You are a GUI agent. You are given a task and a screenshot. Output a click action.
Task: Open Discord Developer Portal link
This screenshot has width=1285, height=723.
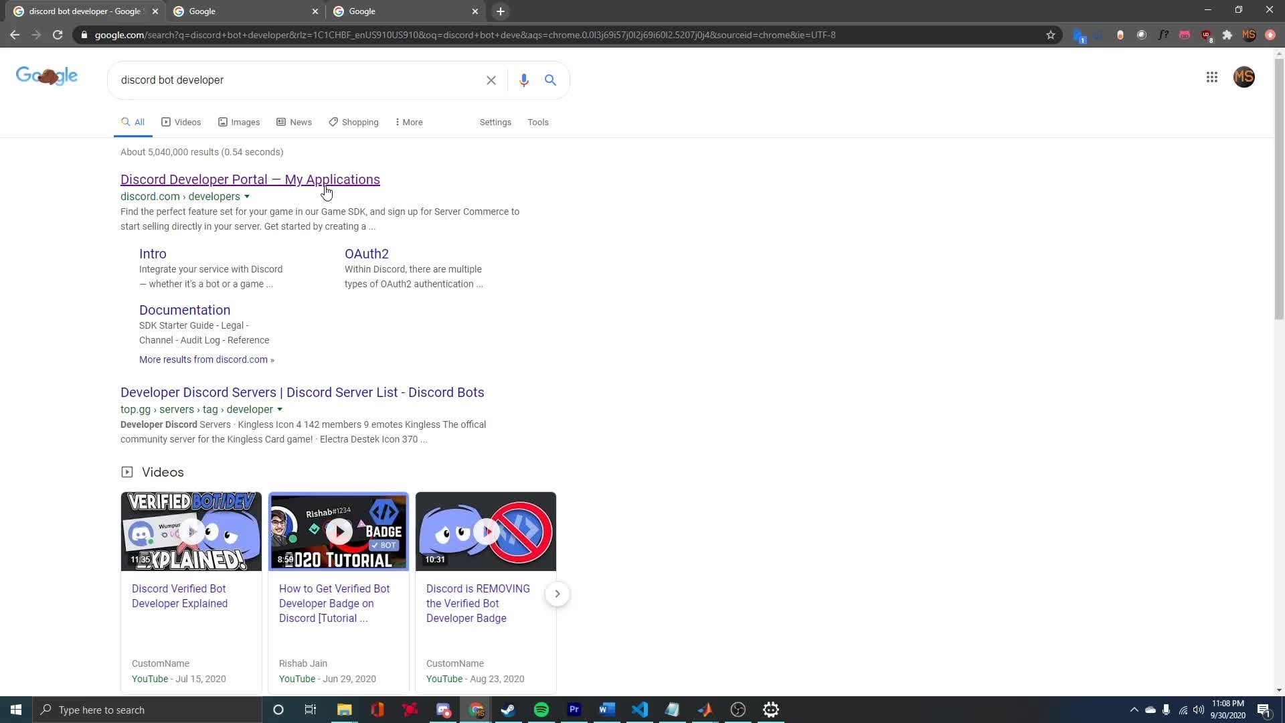[250, 179]
